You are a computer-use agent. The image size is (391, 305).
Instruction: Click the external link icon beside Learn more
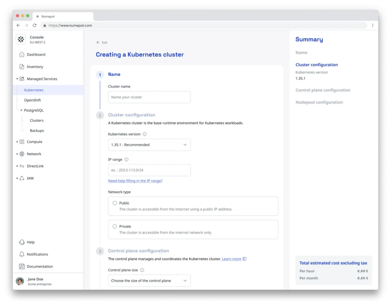245,259
